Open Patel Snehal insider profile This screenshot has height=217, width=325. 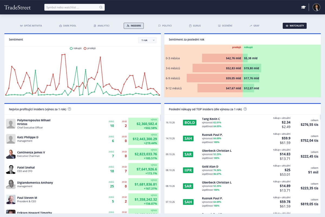[x=26, y=168]
